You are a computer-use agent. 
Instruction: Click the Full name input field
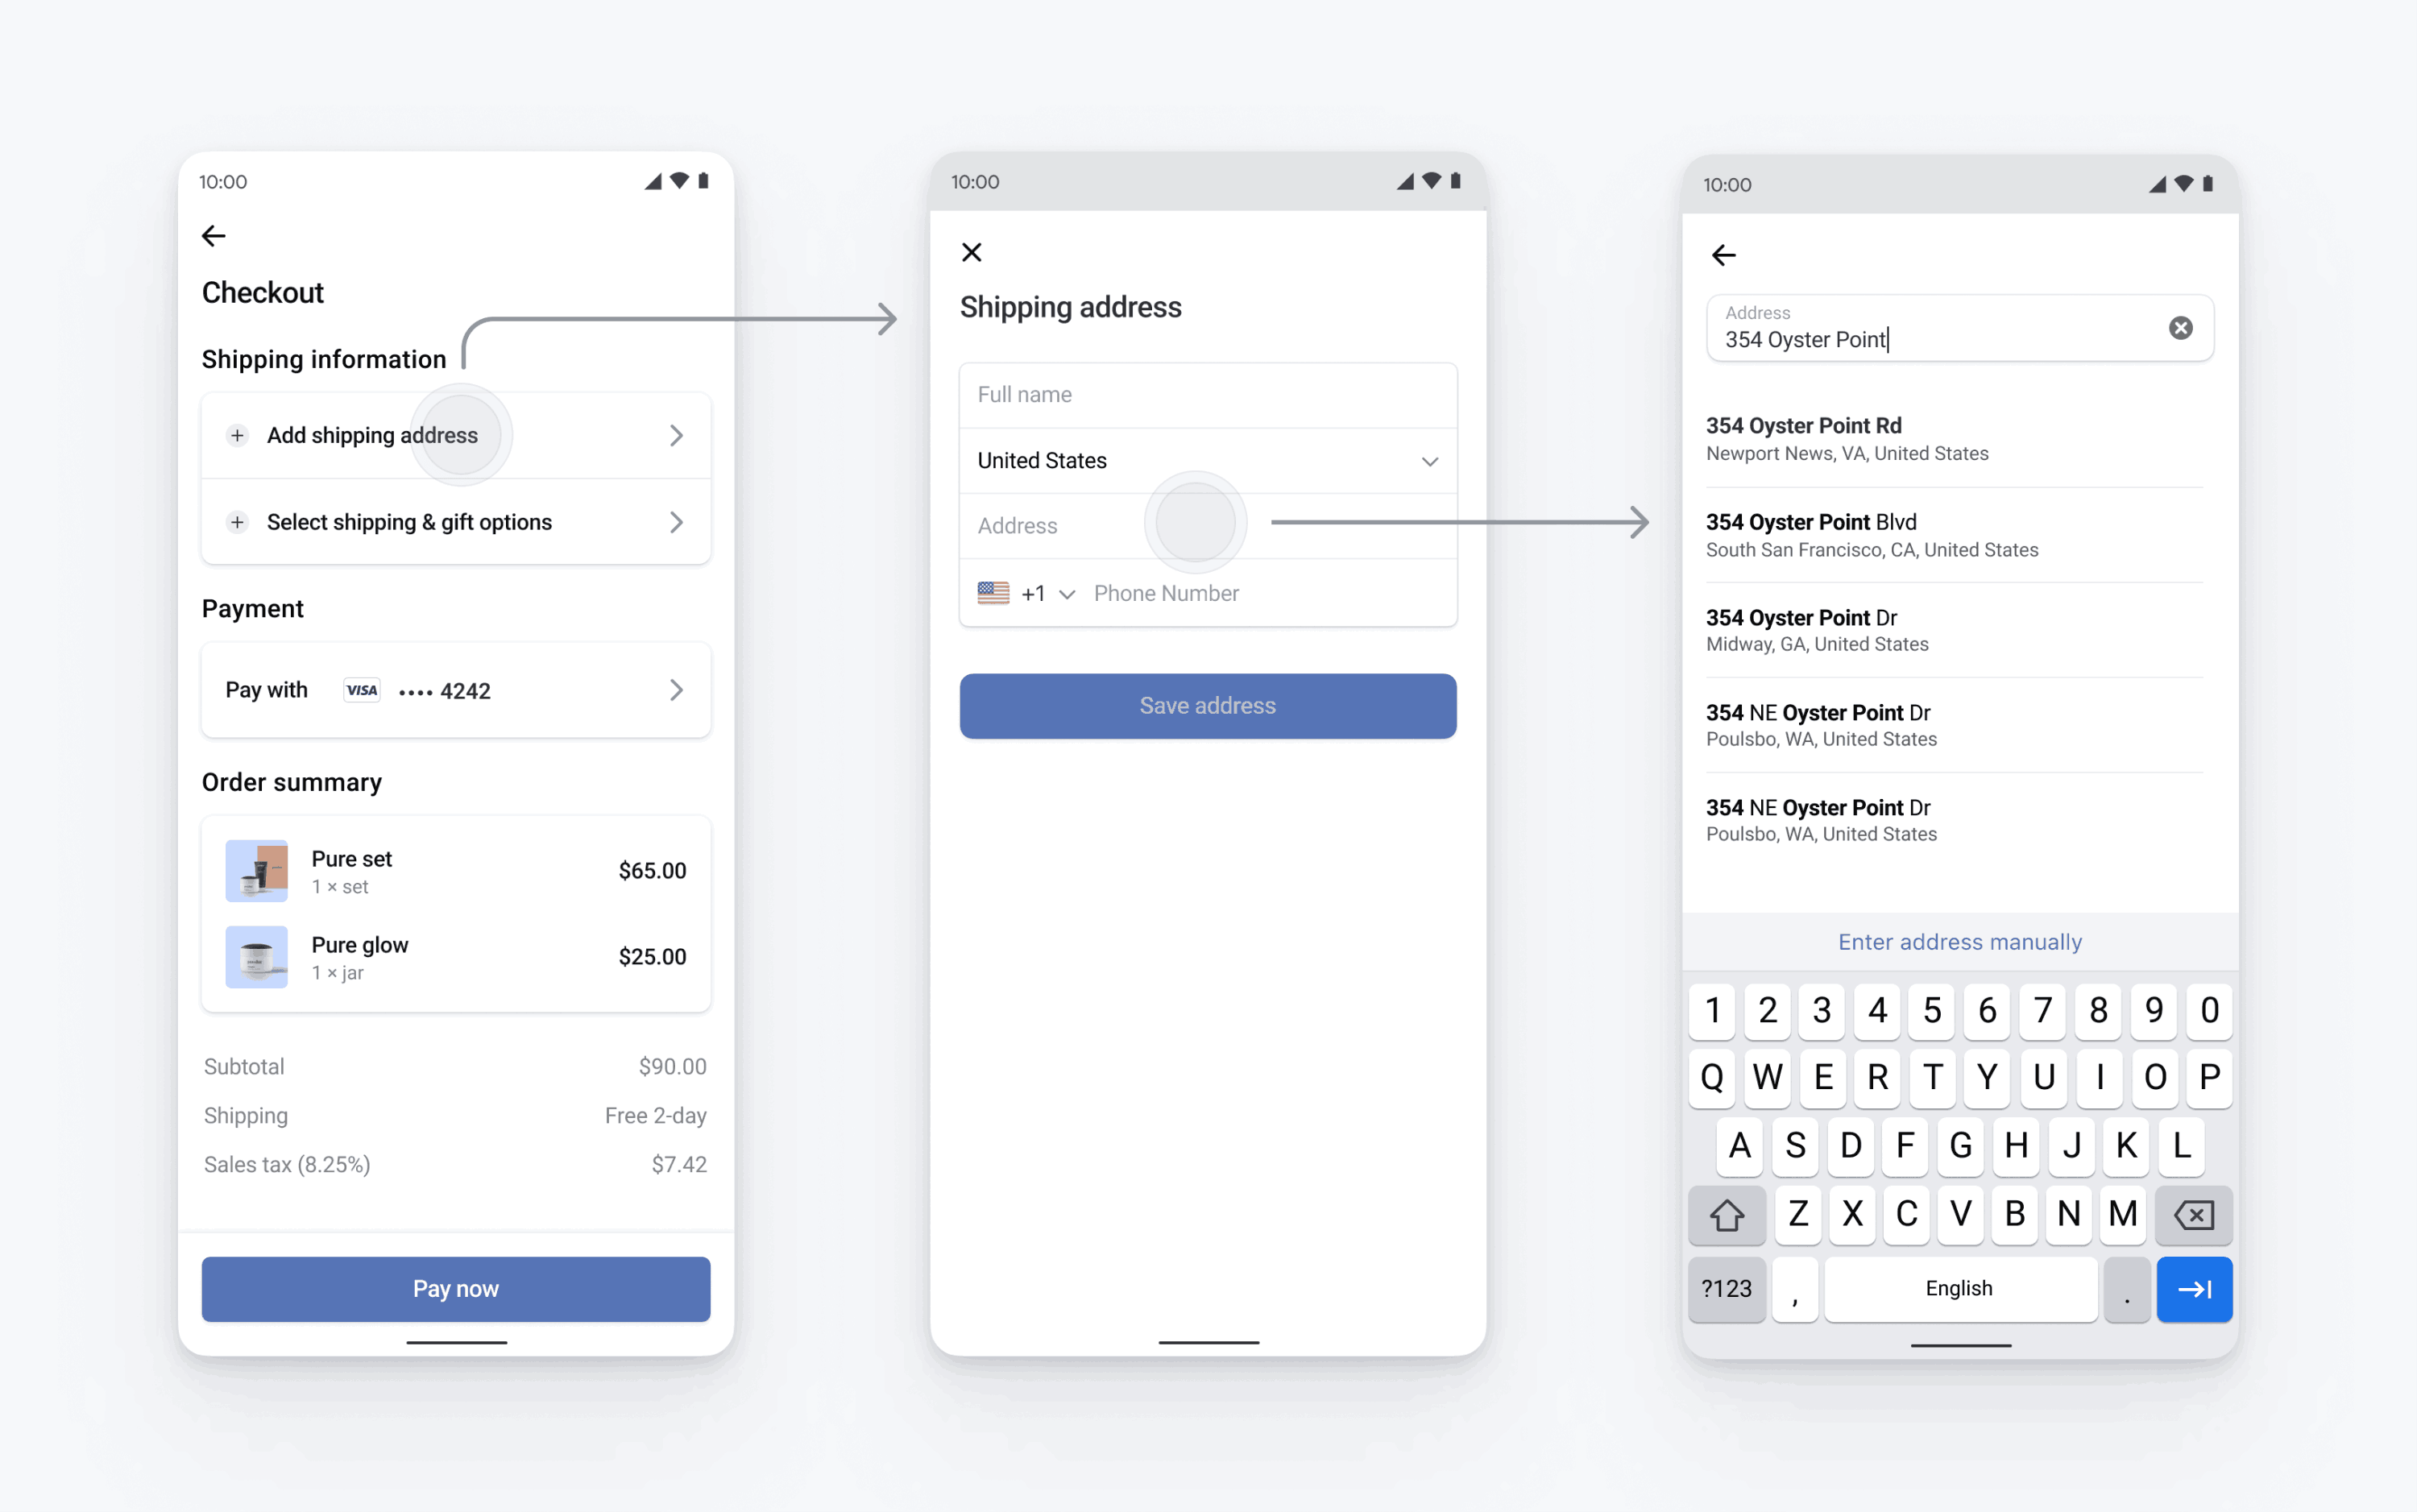click(1208, 394)
